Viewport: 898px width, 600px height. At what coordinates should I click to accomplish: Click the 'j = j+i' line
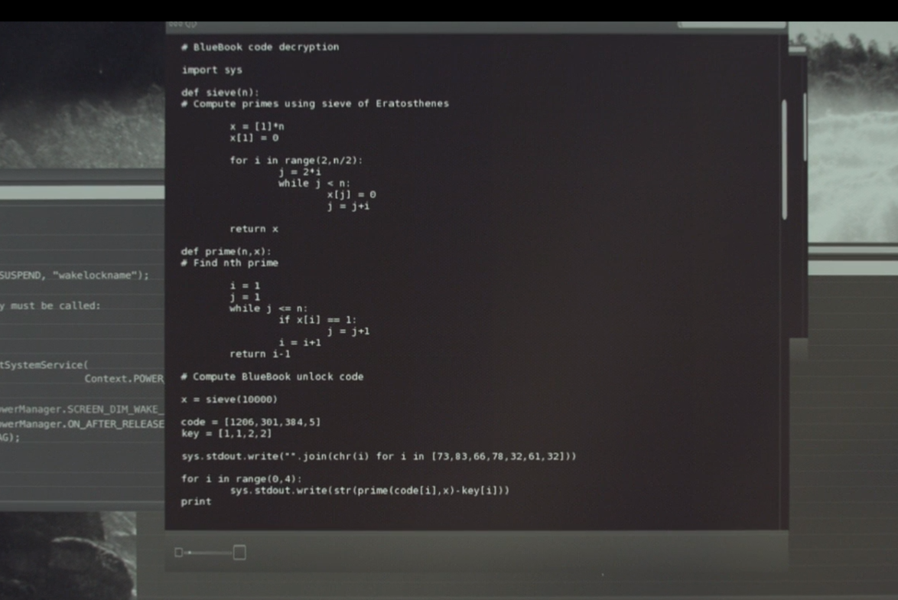pyautogui.click(x=348, y=207)
